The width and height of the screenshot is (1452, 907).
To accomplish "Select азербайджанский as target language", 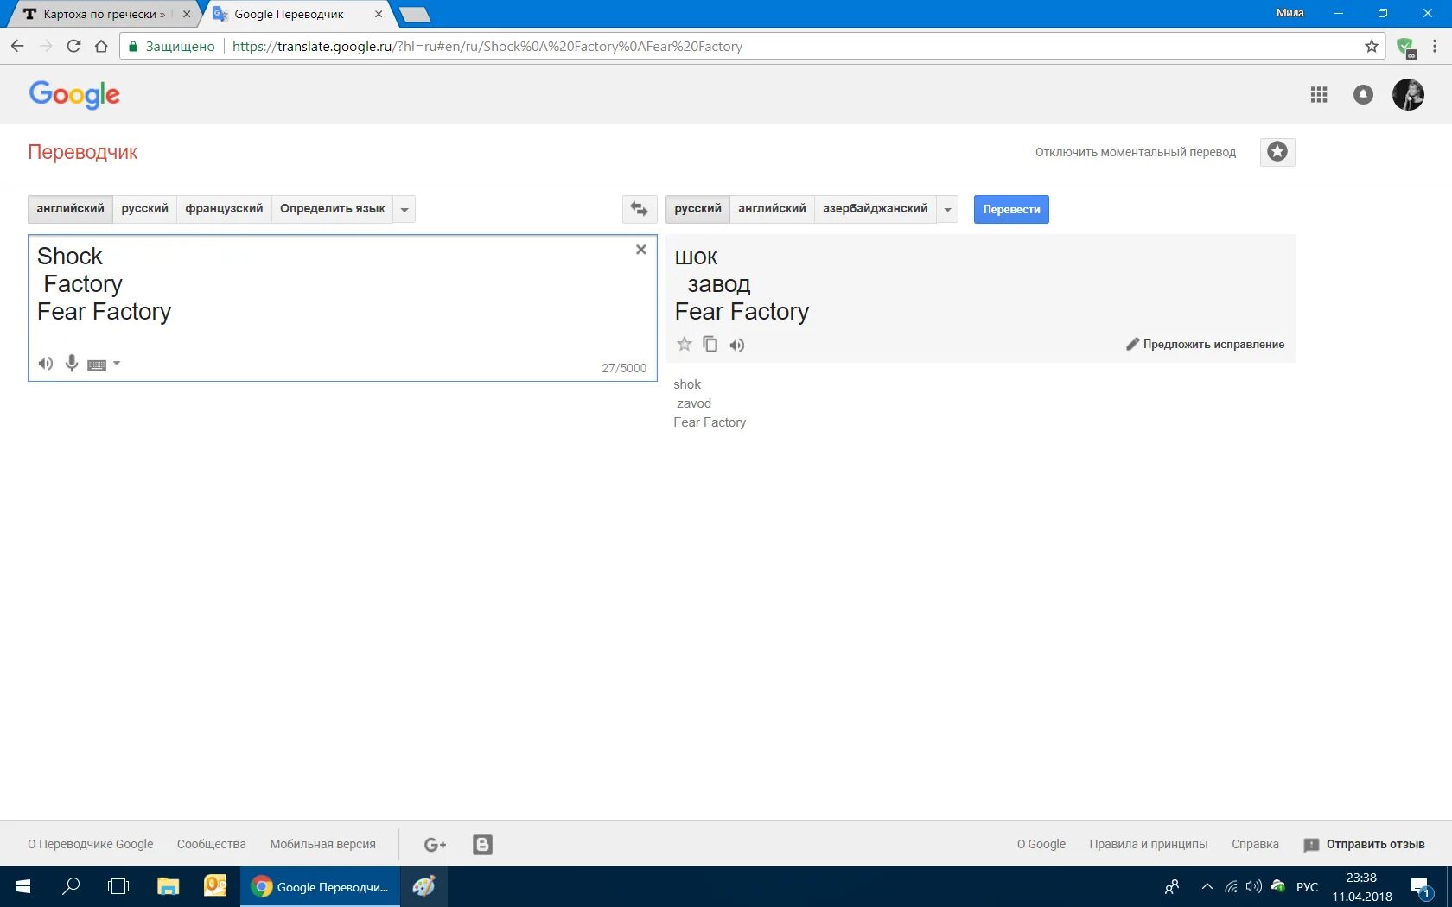I will 876,209.
